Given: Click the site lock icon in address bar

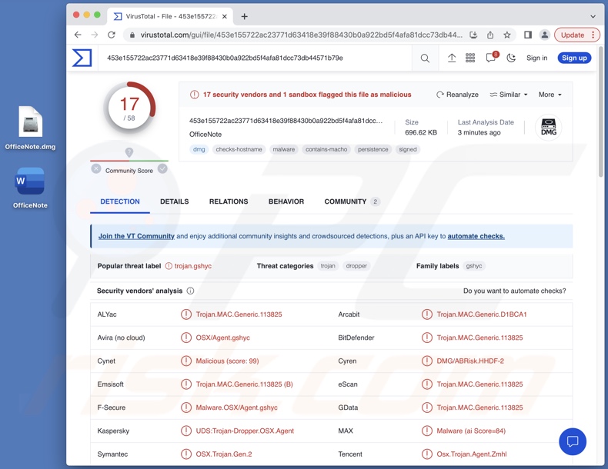Looking at the screenshot, I should (x=132, y=35).
